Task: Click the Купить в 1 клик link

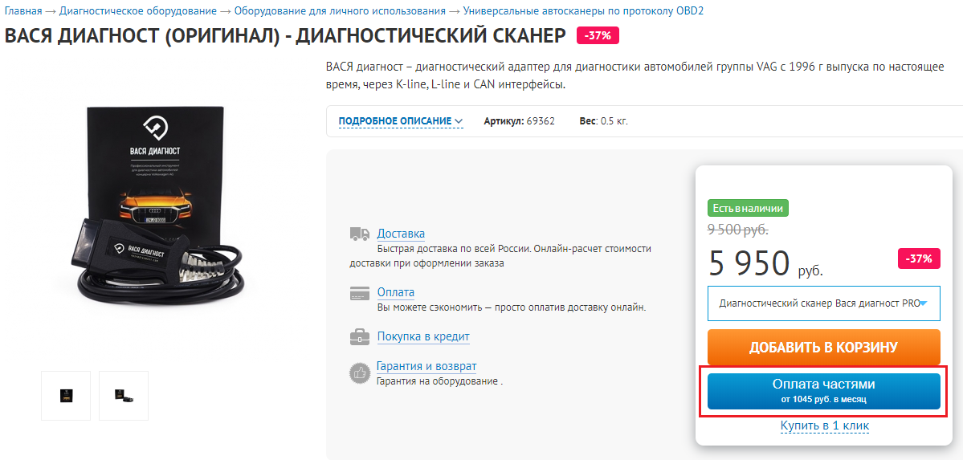Action: tap(824, 425)
